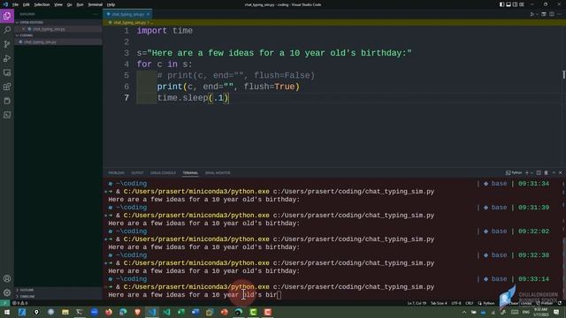Close the chat_typing_sim.py editor tab
The width and height of the screenshot is (566, 318).
pyautogui.click(x=148, y=14)
